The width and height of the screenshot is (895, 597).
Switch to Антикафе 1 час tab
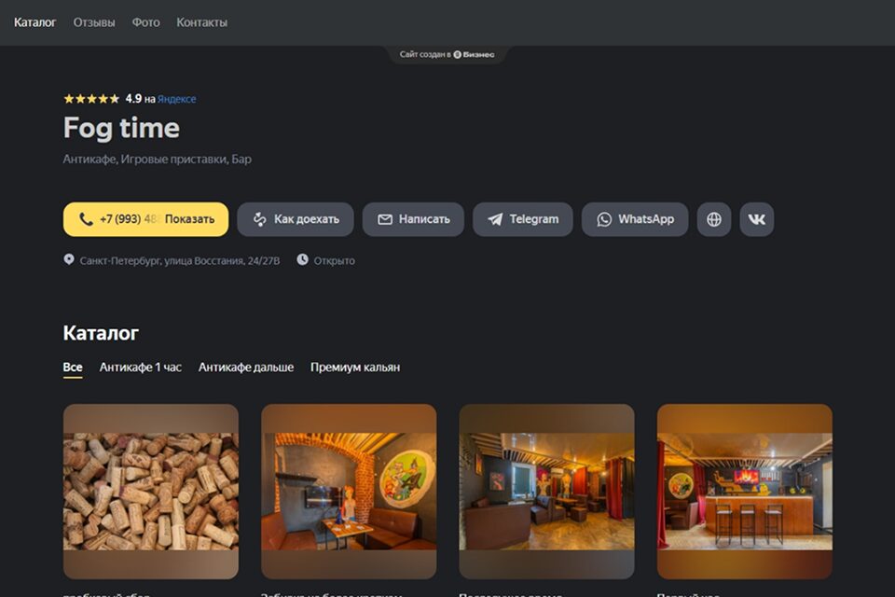(141, 368)
